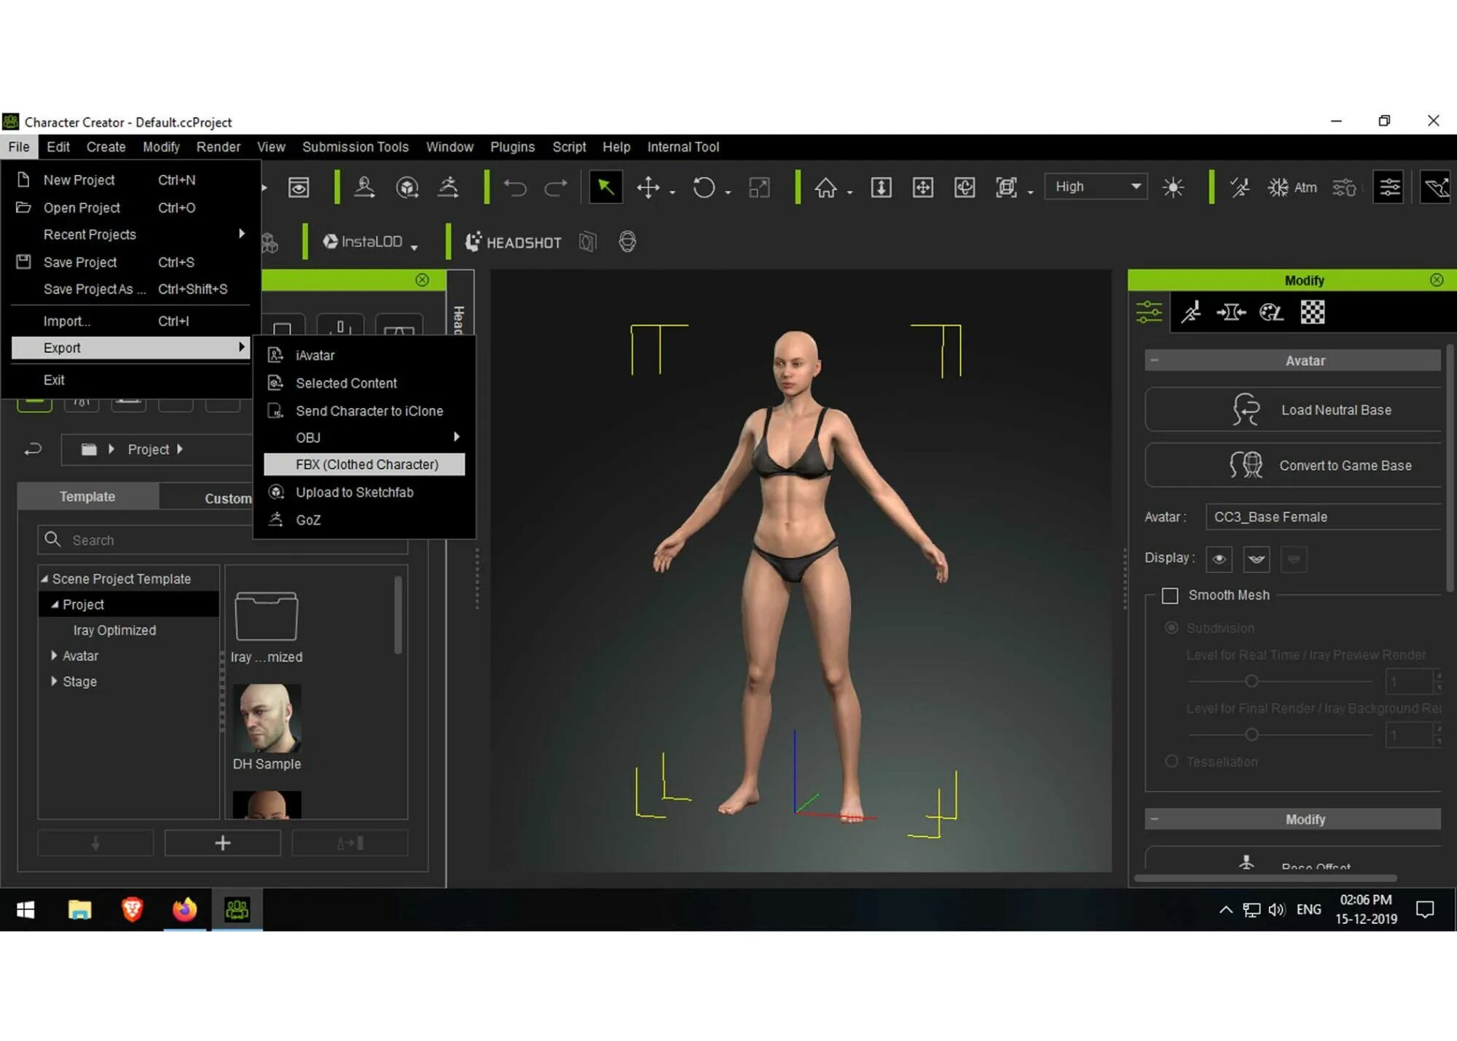Screen dimensions: 1457x1041
Task: Expand the Stage tree node
Action: 54,680
